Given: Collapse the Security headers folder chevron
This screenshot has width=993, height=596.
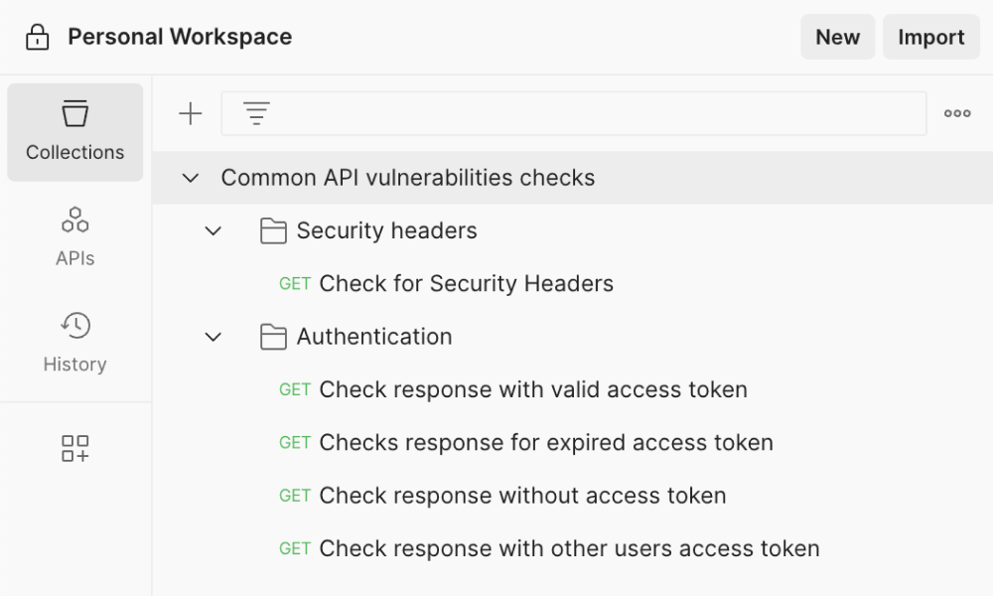Looking at the screenshot, I should click(x=213, y=231).
